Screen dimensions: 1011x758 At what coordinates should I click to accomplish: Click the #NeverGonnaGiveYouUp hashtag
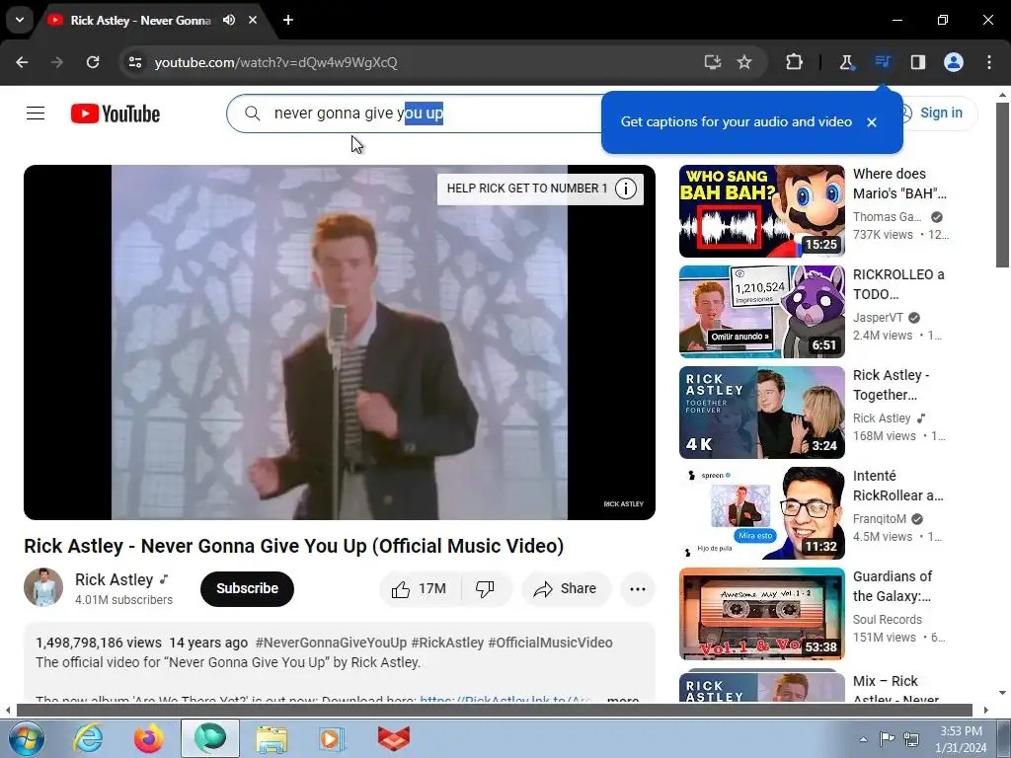(x=331, y=643)
